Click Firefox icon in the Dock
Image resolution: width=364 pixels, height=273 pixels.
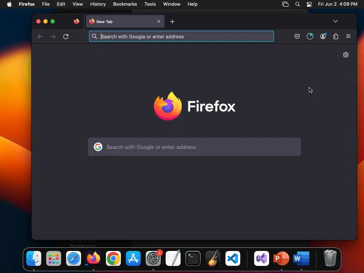[x=93, y=258]
